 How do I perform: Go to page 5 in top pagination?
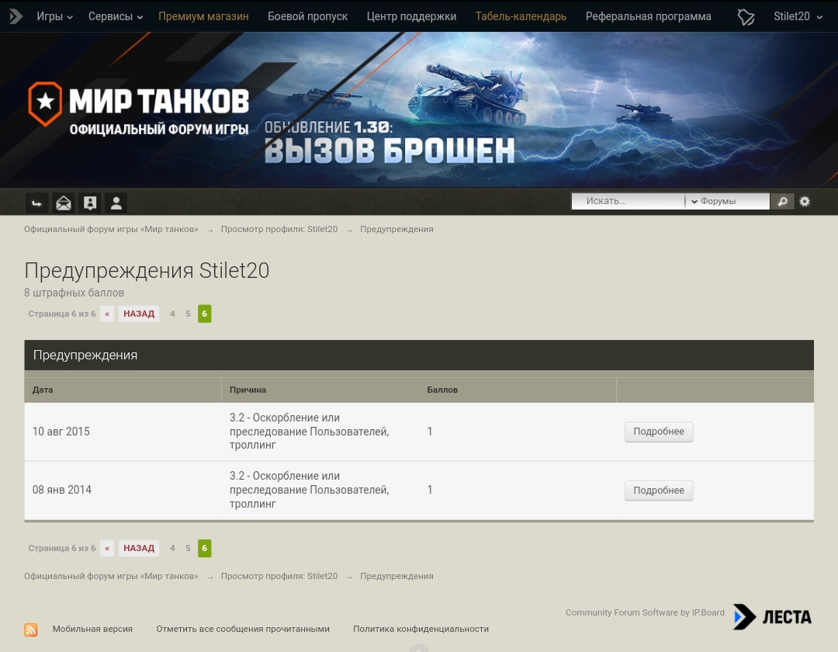pos(188,314)
